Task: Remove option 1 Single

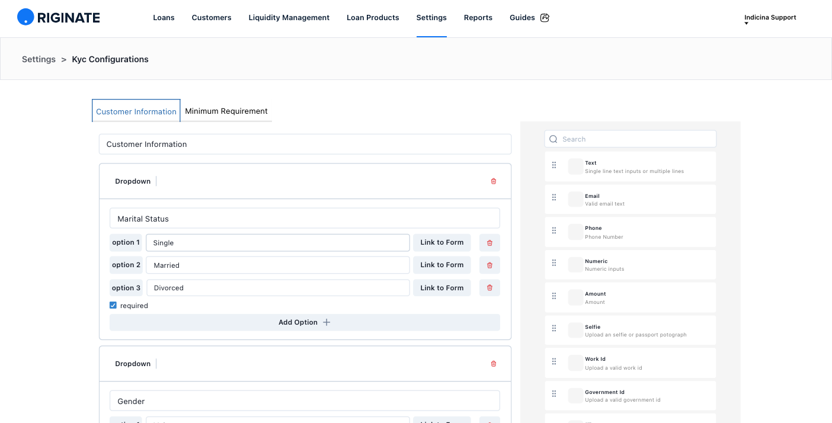Action: coord(489,243)
